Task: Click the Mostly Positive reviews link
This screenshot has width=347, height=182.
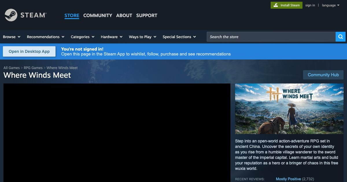Action: (x=288, y=179)
